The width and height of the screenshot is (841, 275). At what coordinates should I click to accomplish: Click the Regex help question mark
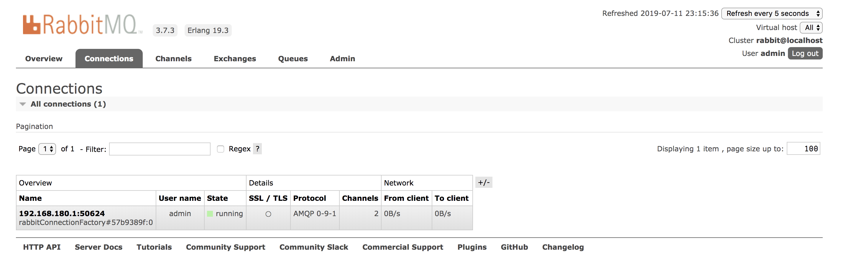(258, 149)
